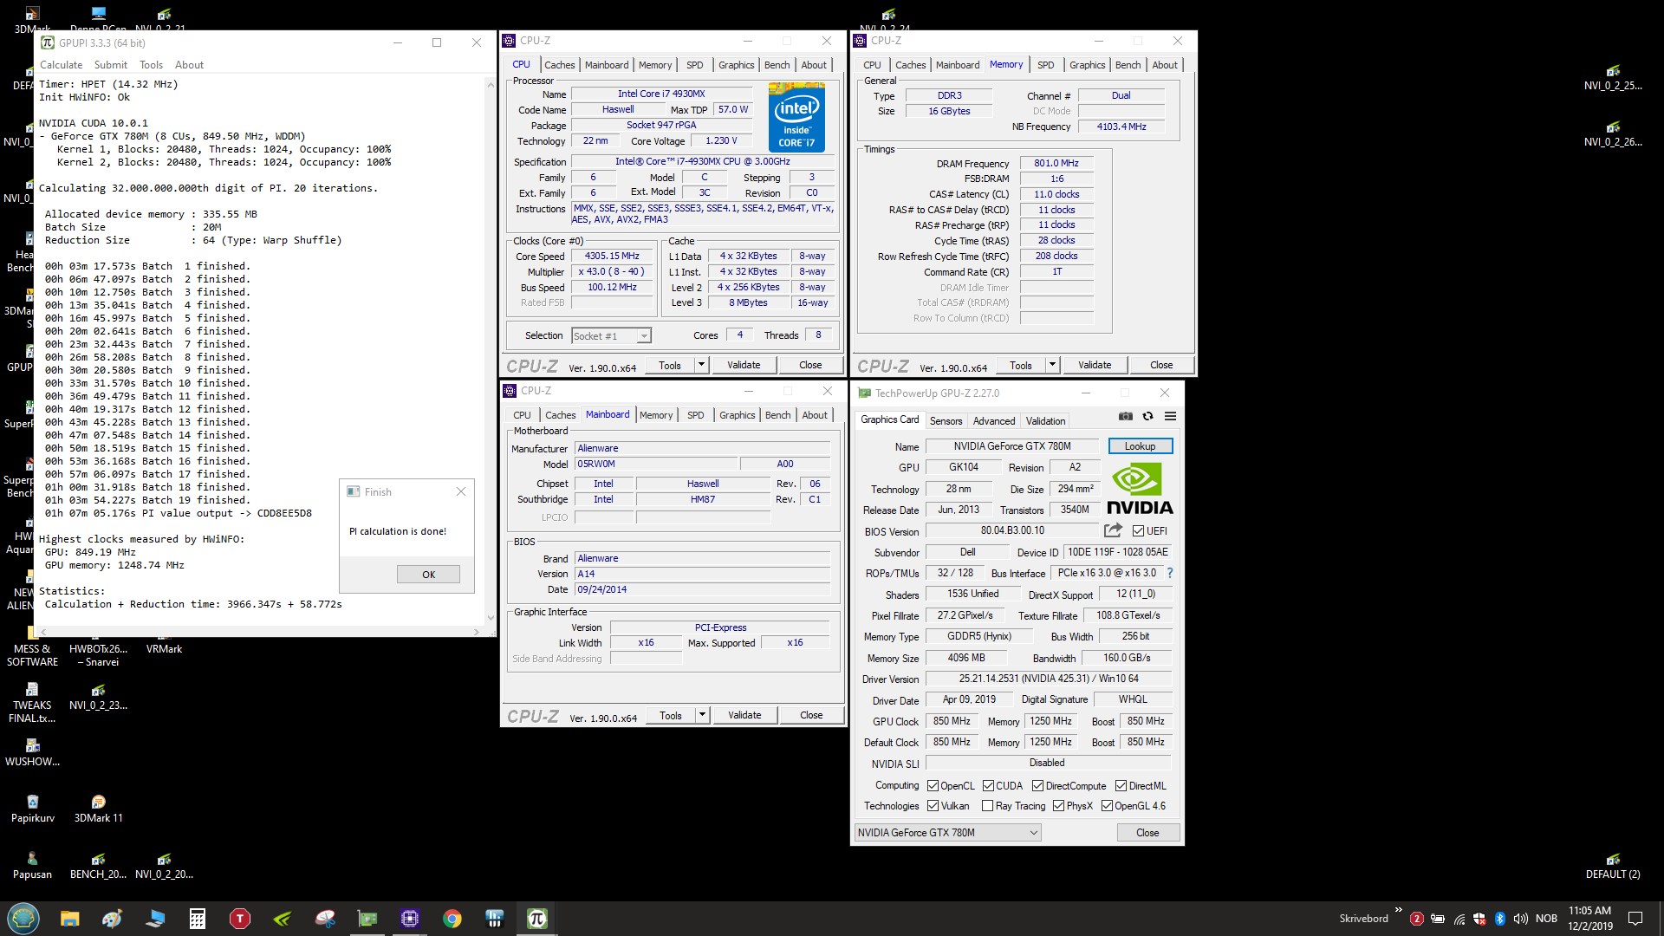Click the GPUPI vertical scrollbar down arrow
This screenshot has height=936, width=1664.
point(491,618)
